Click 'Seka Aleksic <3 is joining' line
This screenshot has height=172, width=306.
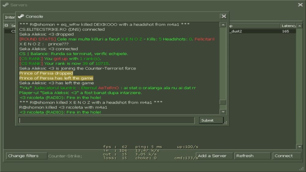click(77, 68)
